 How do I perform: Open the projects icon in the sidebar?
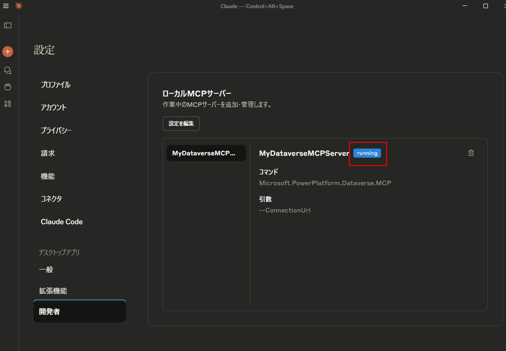pos(7,87)
